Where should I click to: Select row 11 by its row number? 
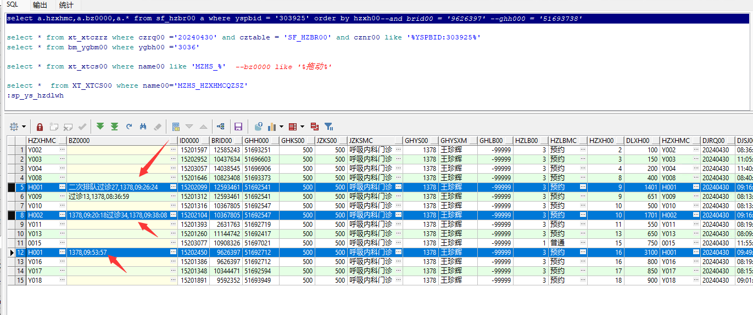(x=20, y=243)
